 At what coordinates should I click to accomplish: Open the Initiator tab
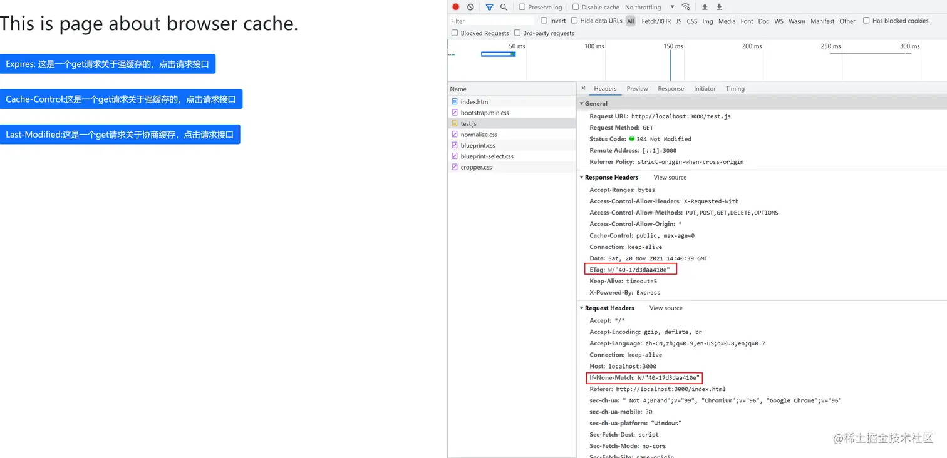click(705, 89)
